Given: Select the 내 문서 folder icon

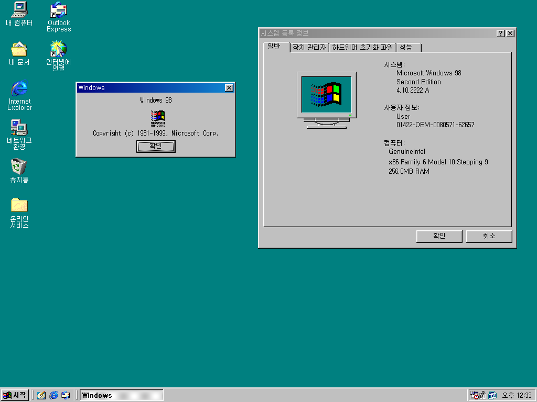Looking at the screenshot, I should 19,53.
